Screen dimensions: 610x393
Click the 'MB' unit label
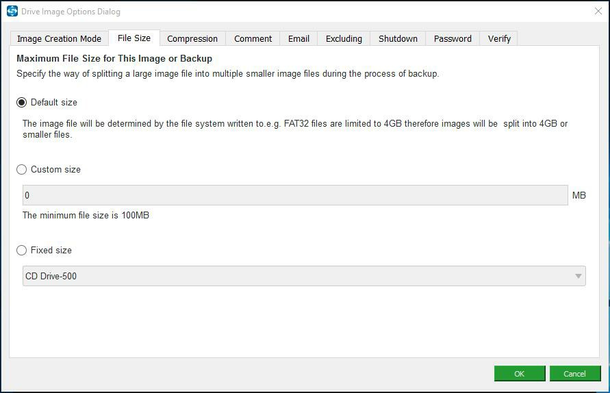point(579,195)
